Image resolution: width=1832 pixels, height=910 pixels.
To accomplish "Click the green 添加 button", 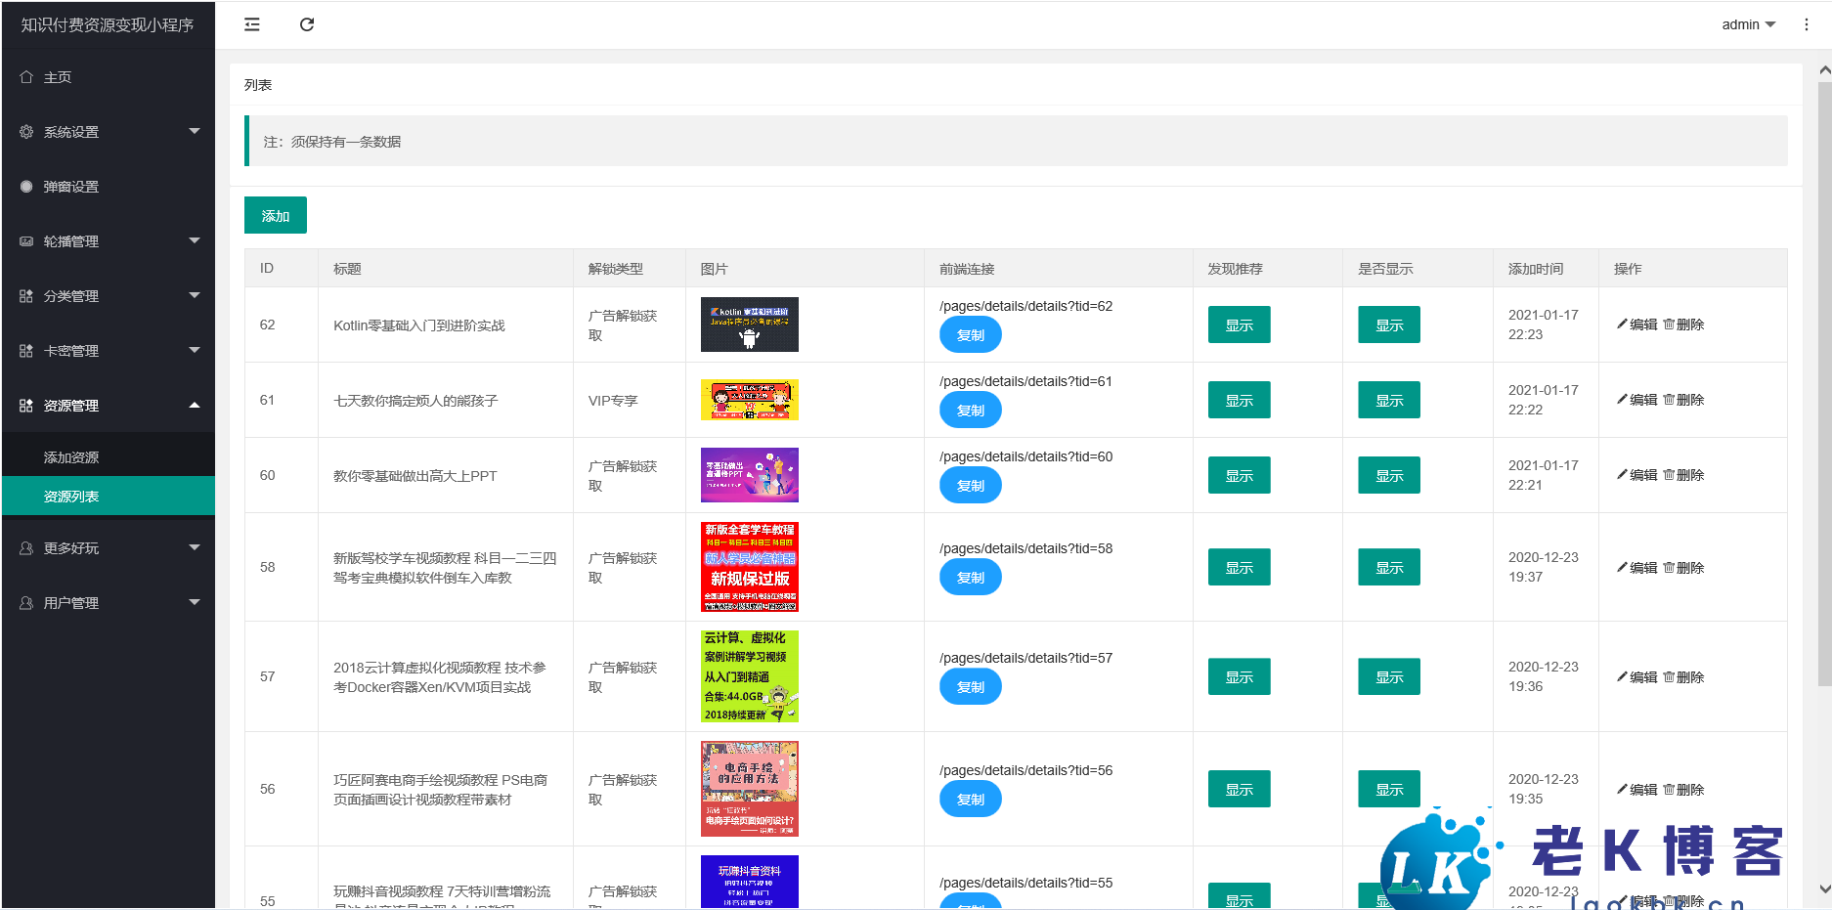I will click(x=275, y=216).
